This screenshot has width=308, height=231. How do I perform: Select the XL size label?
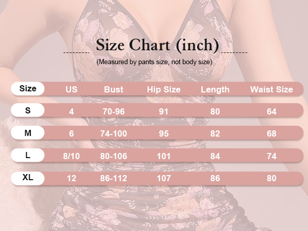pyautogui.click(x=28, y=178)
